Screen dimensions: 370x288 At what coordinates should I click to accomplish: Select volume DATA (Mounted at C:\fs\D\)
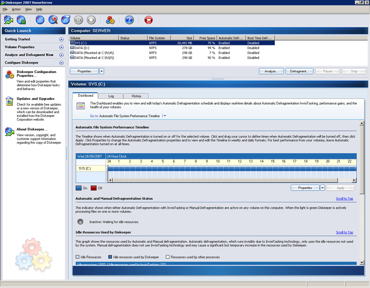pos(172,58)
